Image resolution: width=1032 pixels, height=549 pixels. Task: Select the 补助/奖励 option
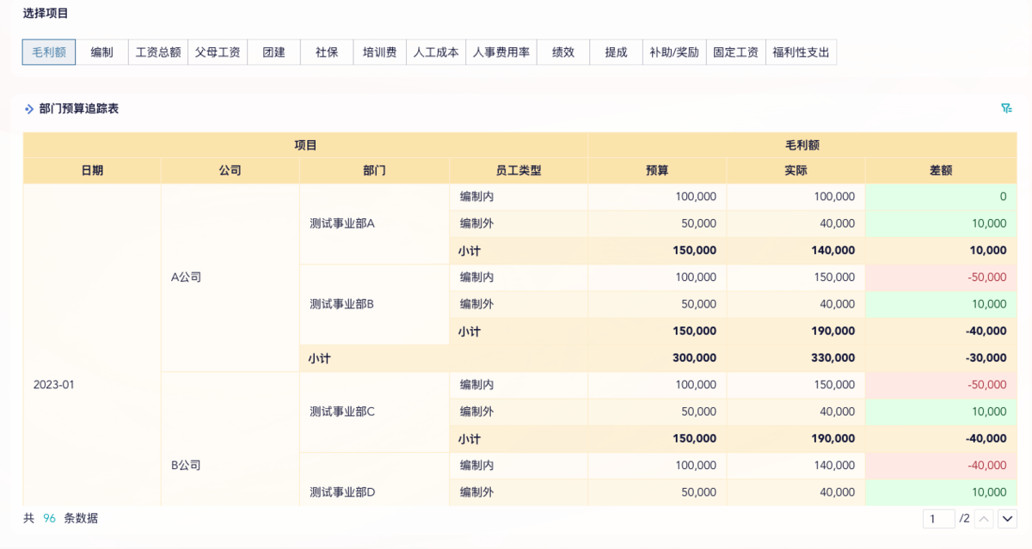674,52
